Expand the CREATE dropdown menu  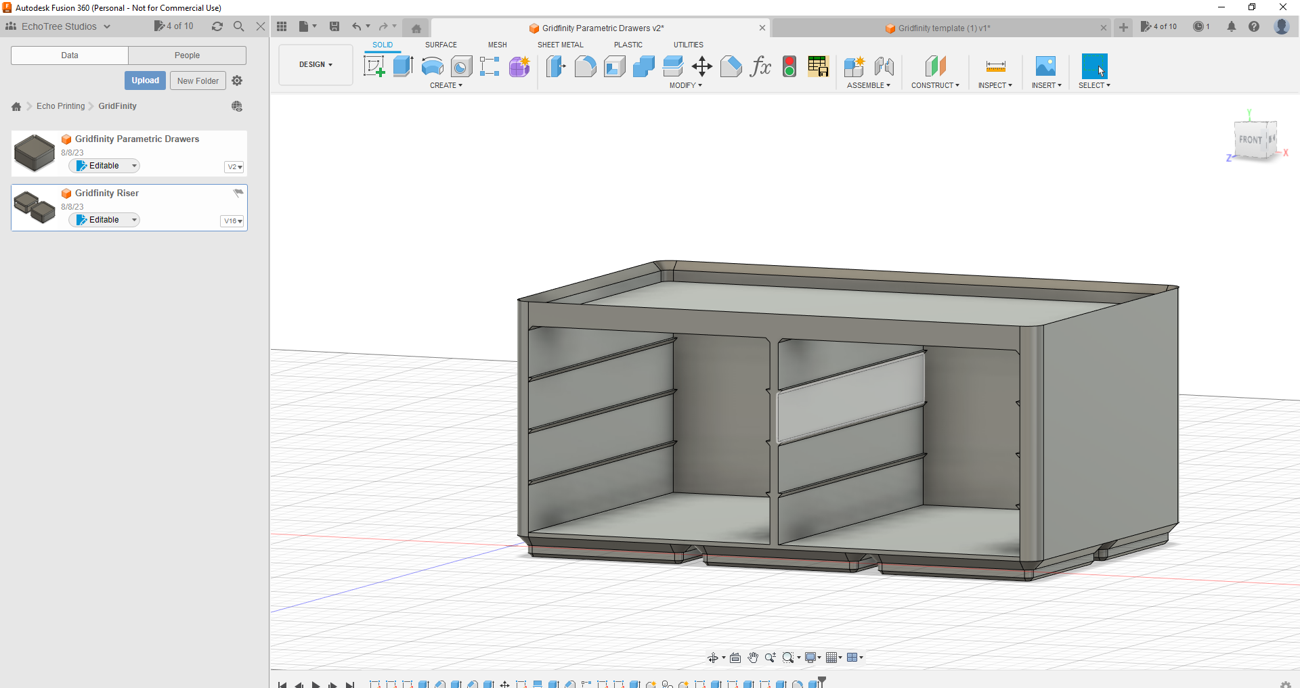point(447,85)
